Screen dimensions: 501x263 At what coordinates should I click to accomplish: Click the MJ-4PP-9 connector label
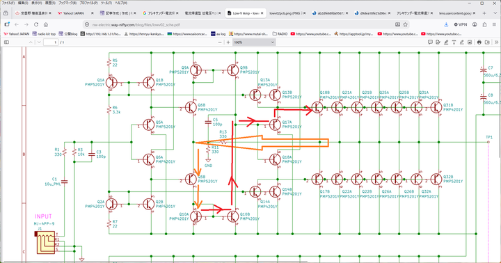(x=44, y=224)
